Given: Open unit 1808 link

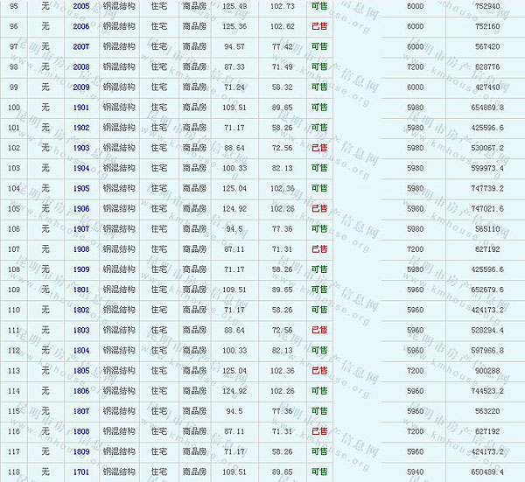Looking at the screenshot, I should [80, 431].
